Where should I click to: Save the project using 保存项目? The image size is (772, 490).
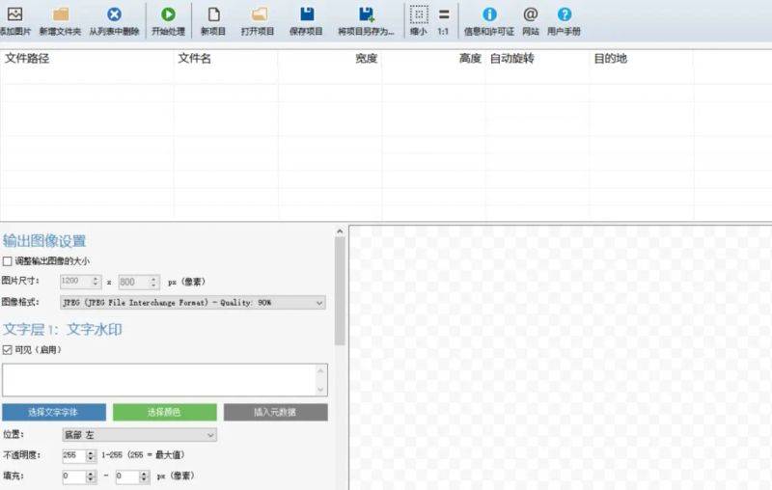point(306,15)
